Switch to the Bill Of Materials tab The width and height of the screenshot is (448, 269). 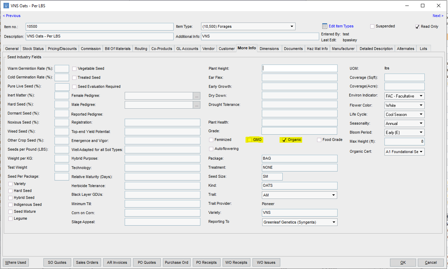118,49
